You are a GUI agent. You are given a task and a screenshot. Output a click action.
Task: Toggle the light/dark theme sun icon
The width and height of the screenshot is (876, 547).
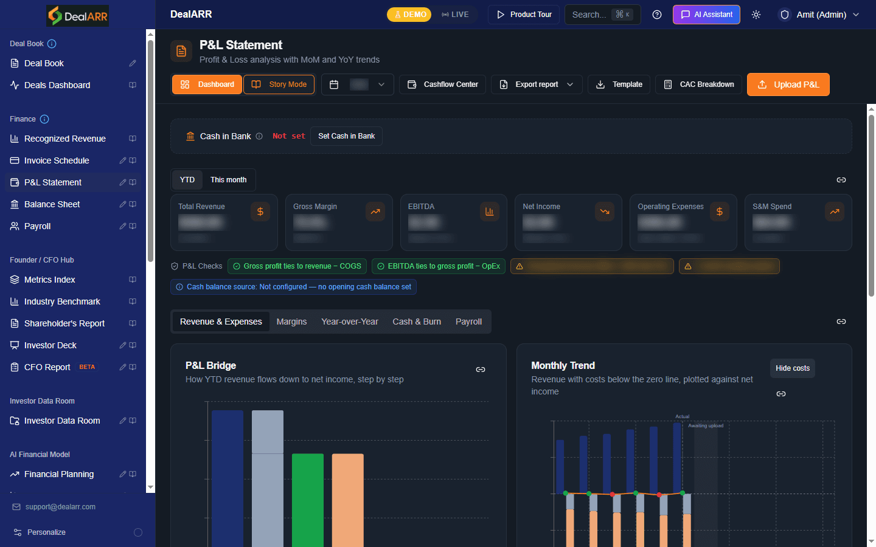756,15
